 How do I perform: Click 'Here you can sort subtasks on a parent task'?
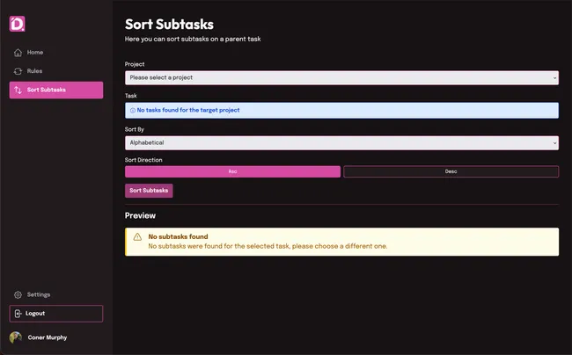click(193, 39)
